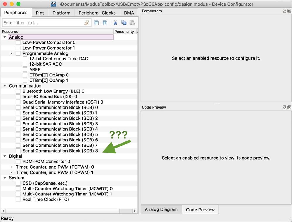Expand all resources with the plus icon
Image resolution: width=292 pixels, height=222 pixels.
(x=105, y=22)
